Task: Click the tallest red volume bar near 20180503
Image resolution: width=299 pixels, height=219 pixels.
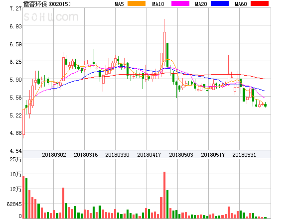Action: [x=164, y=195]
